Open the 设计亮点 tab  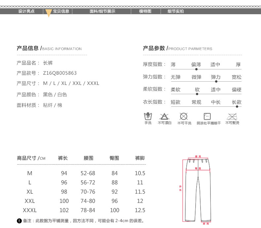pyautogui.click(x=26, y=11)
